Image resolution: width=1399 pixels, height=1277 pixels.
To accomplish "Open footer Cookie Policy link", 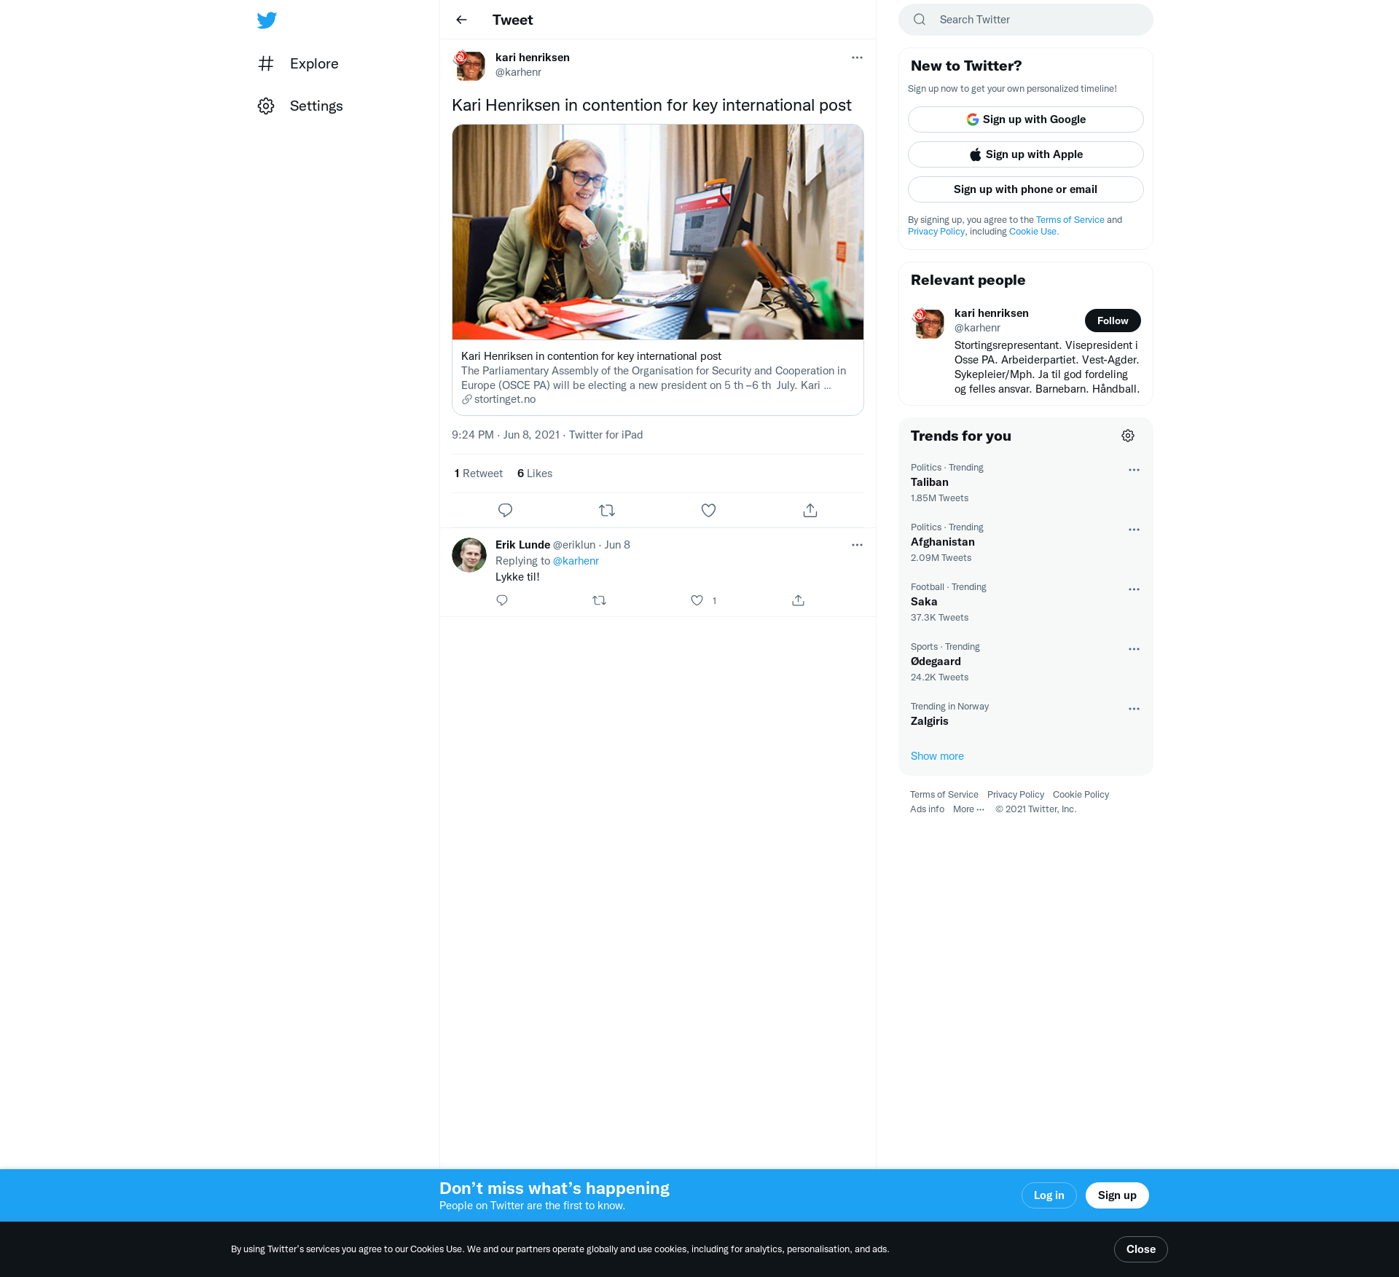I will [x=1081, y=795].
